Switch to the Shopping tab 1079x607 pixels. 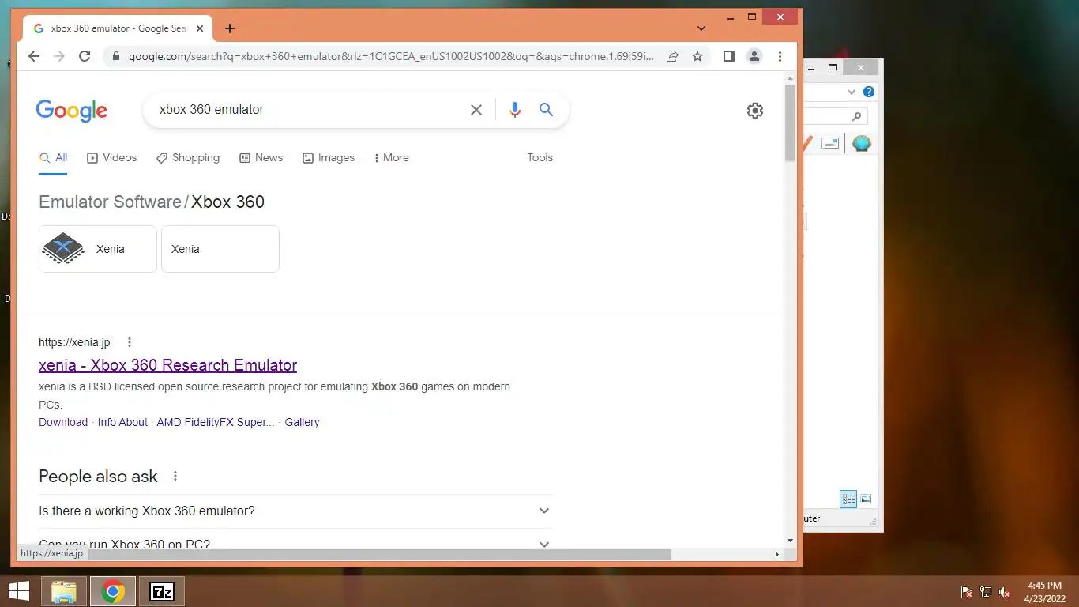point(188,158)
